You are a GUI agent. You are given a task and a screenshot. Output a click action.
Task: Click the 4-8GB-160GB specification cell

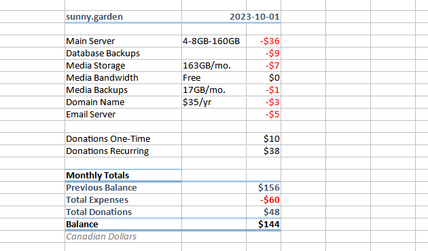point(214,41)
